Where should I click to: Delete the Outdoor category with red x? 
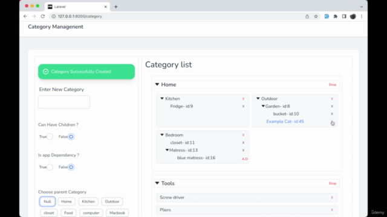click(332, 99)
